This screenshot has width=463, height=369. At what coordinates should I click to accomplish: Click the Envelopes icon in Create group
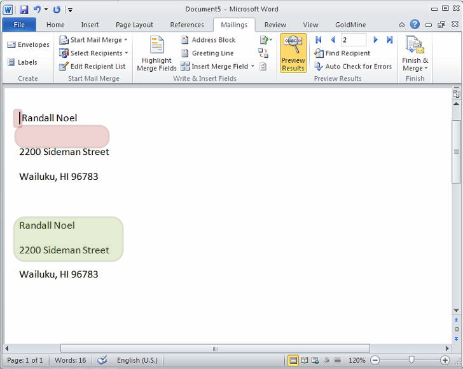[x=12, y=45]
